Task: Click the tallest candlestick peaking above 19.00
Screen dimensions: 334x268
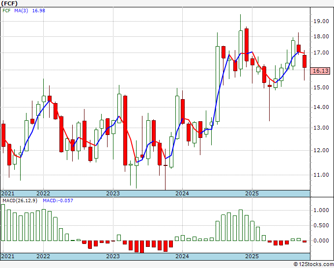Action: click(241, 50)
